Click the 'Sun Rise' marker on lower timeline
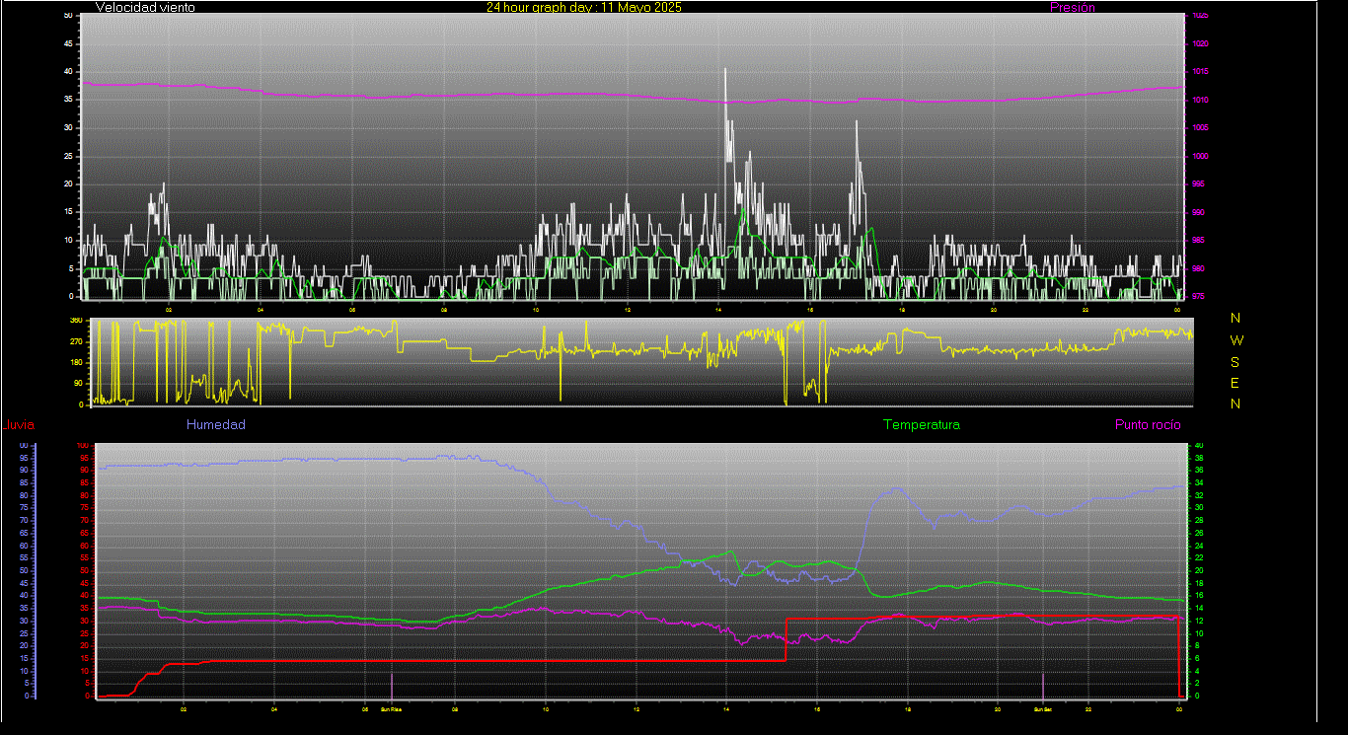This screenshot has width=1348, height=735. [391, 709]
